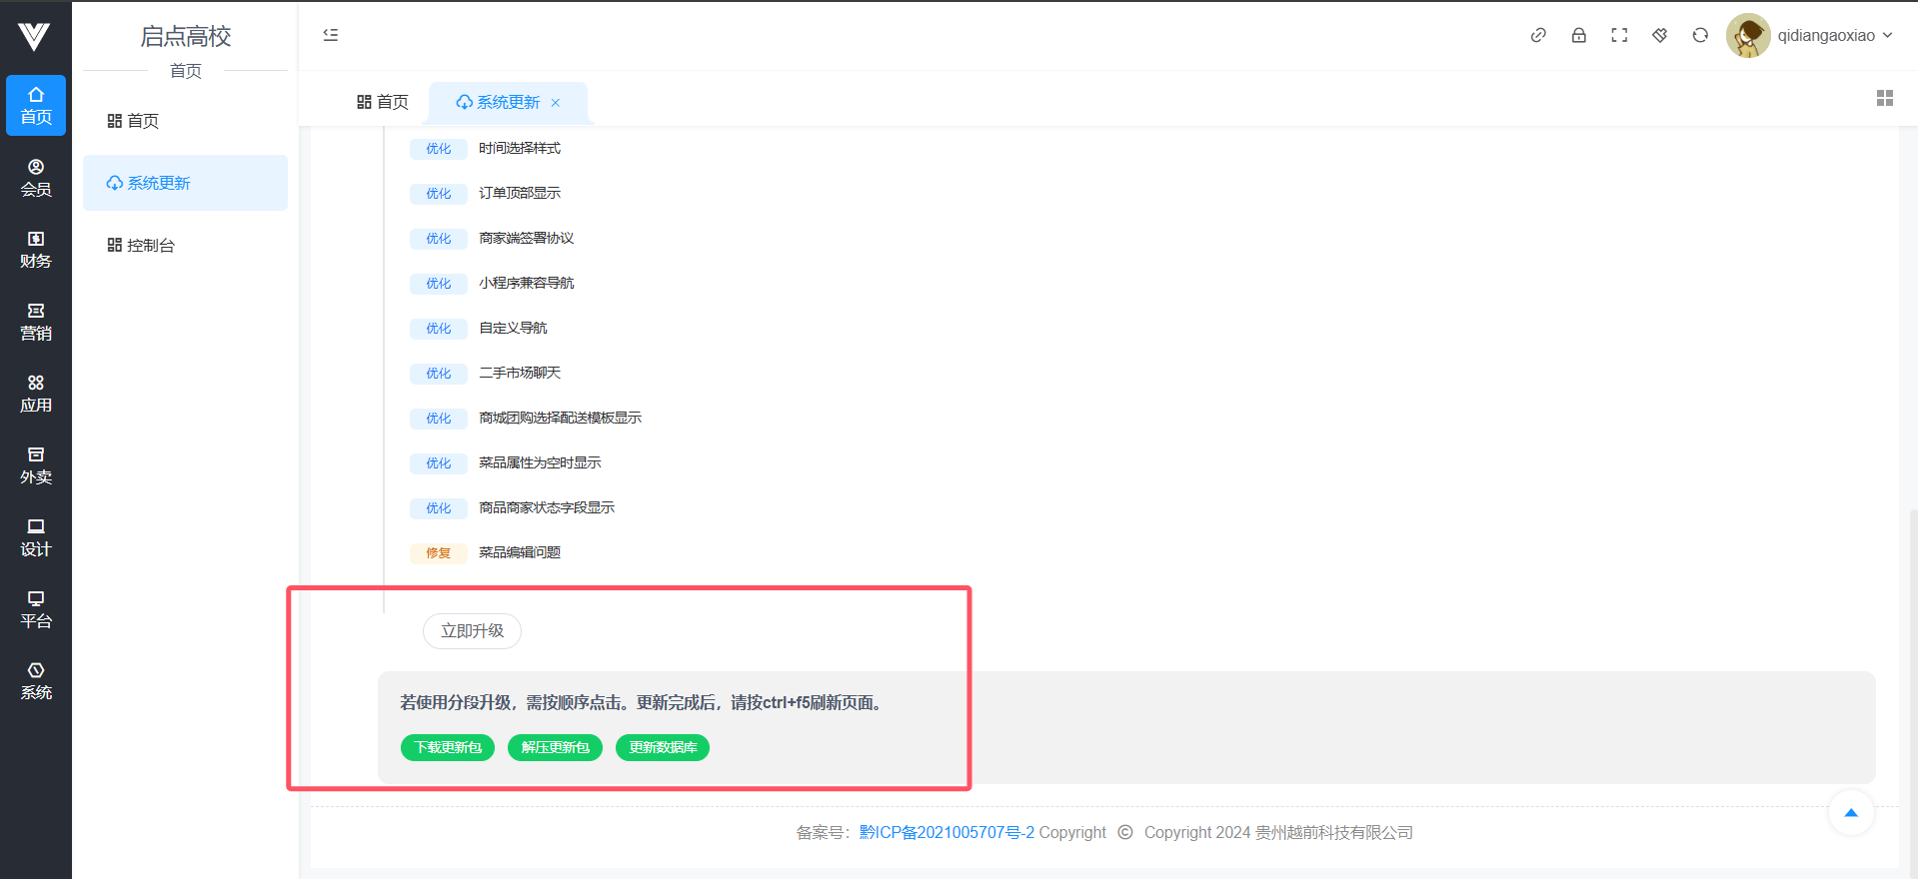Click the theme settings icon
1918x879 pixels.
1659,35
